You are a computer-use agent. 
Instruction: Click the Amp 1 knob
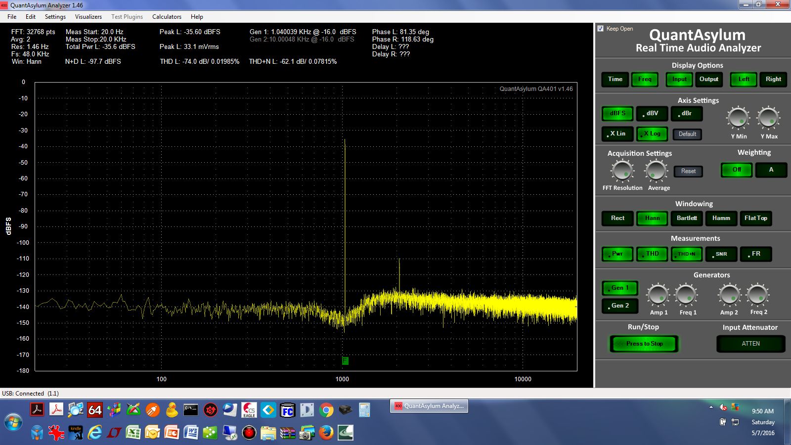coord(658,295)
